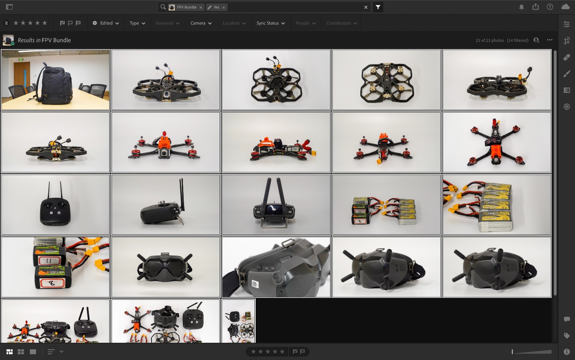Toggle the left sidebar panel icon

(x=9, y=7)
